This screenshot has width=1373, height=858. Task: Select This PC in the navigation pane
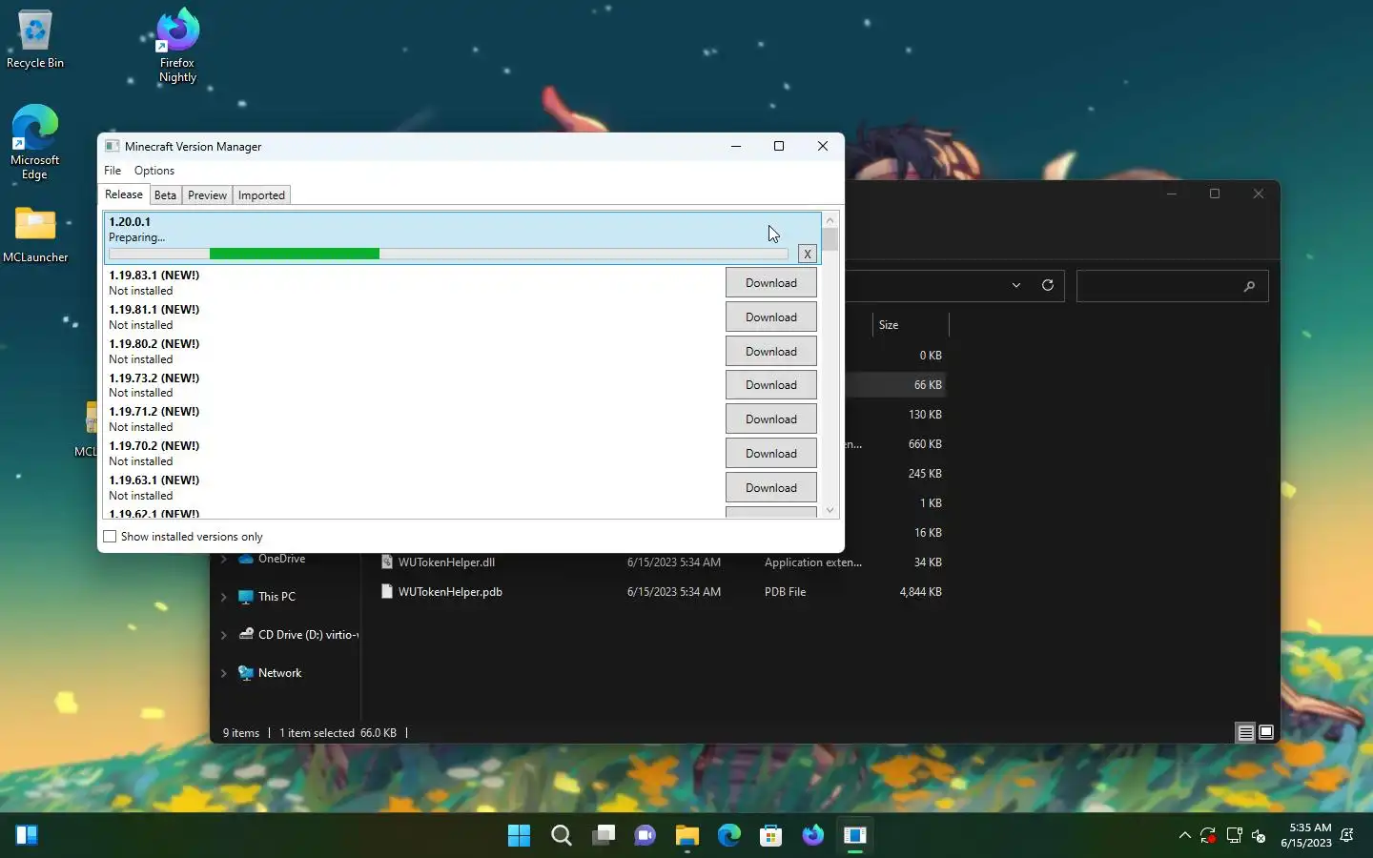pyautogui.click(x=277, y=597)
